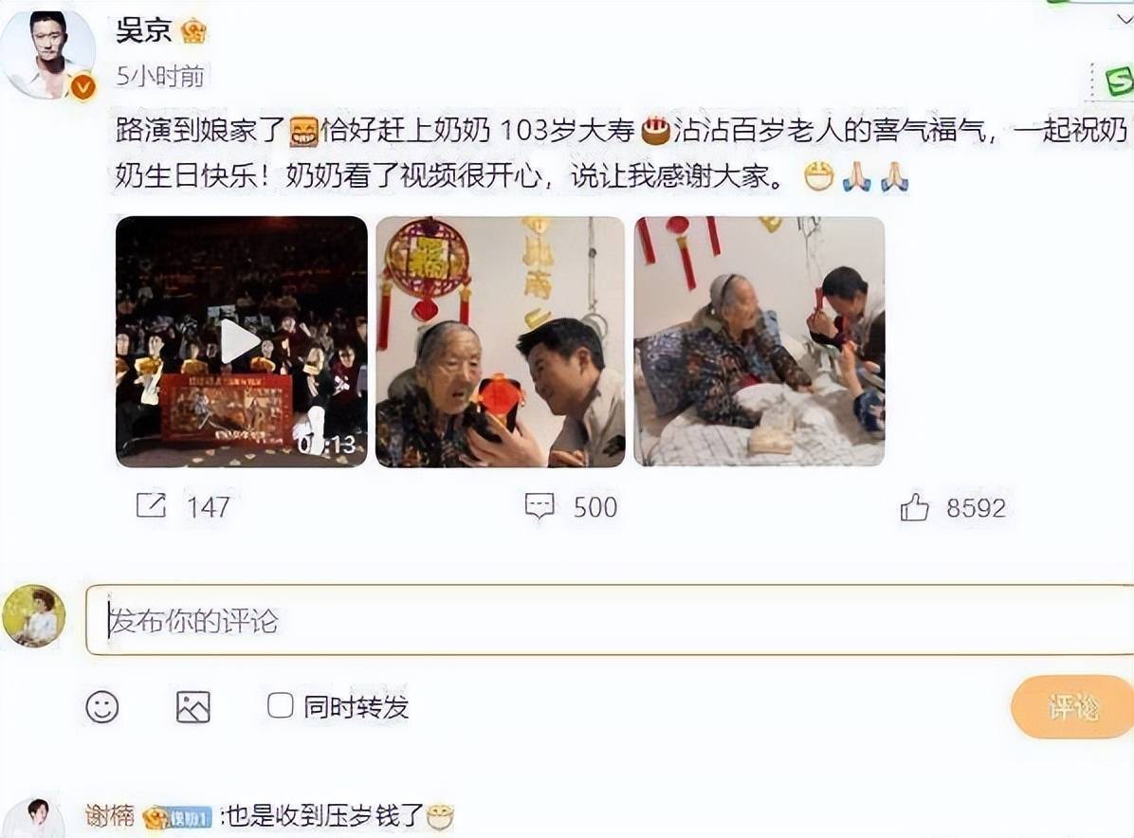
Task: Like the post with the thumbs-up icon
Action: (914, 507)
